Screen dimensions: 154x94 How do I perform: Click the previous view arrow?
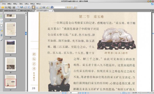pos(85,93)
